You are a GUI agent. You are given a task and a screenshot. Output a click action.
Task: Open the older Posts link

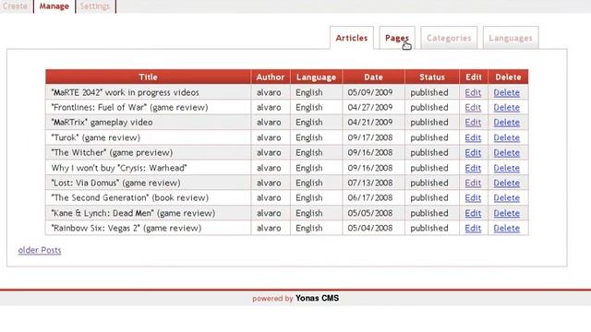click(x=40, y=250)
